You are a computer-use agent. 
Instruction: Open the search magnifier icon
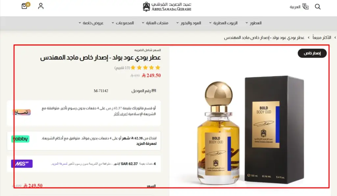[318, 7]
